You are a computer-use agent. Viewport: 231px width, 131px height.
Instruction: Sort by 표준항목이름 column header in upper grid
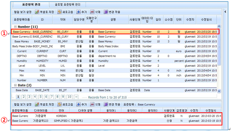(x=22, y=19)
